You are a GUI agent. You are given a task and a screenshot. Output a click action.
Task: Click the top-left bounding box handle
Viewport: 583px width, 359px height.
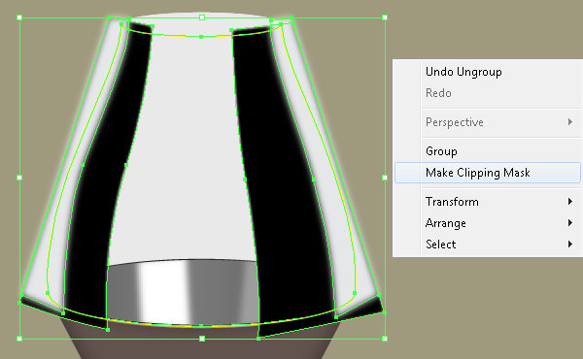pos(19,17)
